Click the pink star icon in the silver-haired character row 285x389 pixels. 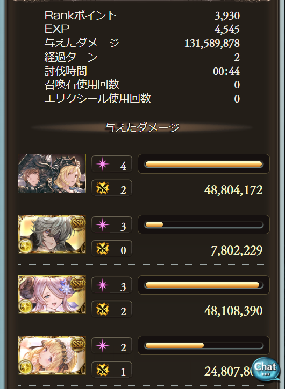[103, 225]
